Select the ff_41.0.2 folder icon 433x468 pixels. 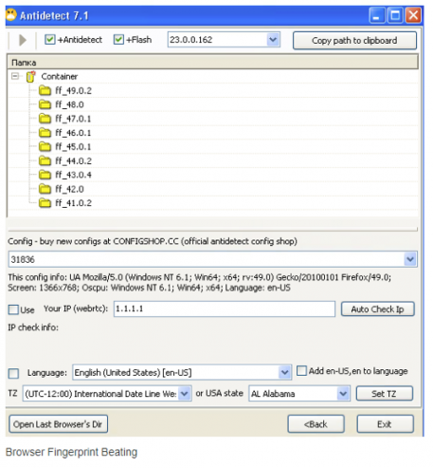click(x=45, y=203)
